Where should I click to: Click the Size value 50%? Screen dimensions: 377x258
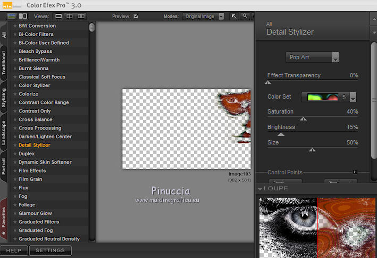point(352,142)
